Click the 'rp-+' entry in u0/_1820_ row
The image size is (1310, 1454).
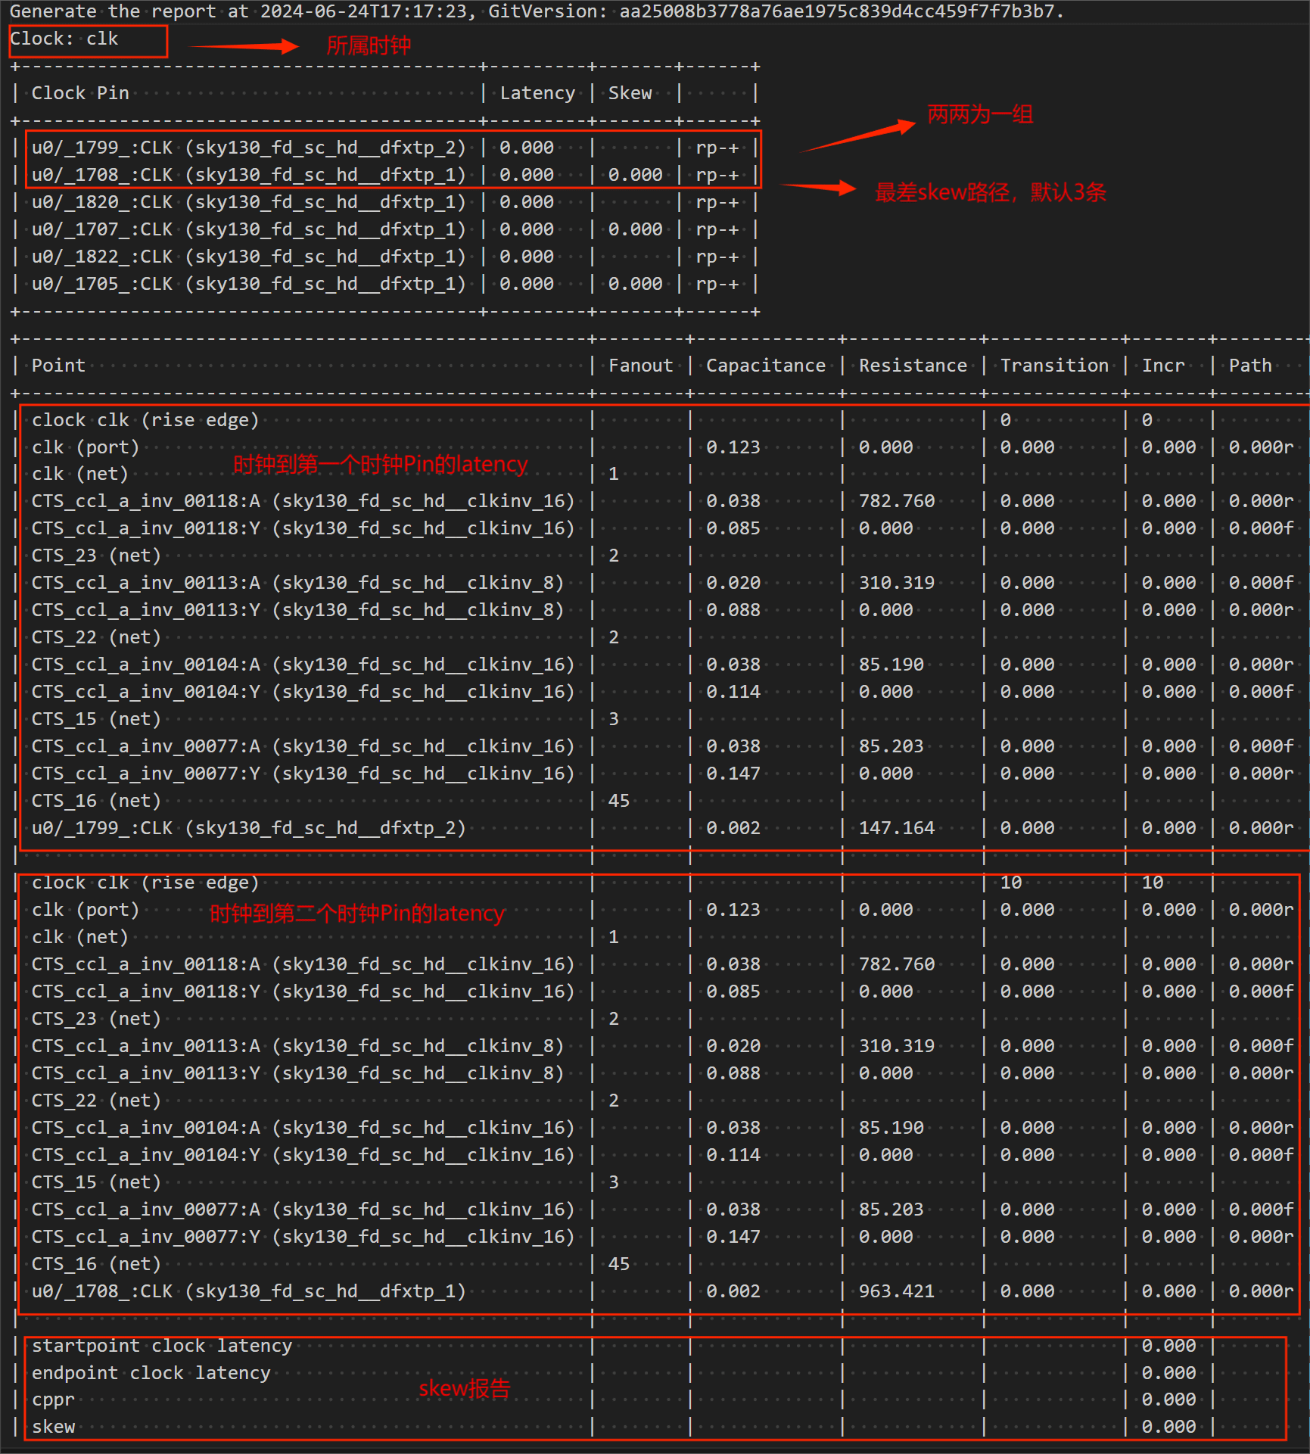[x=717, y=202]
